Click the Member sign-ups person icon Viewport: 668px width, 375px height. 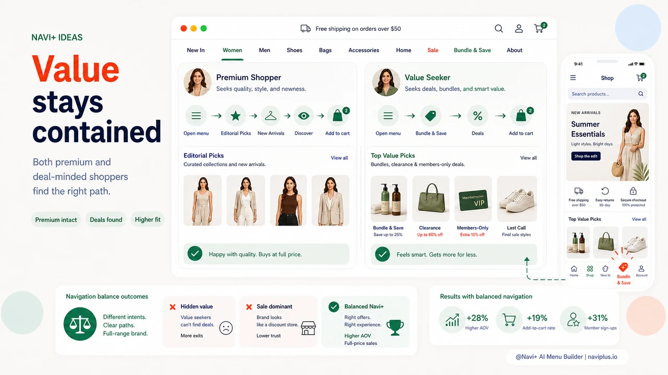[x=573, y=319]
